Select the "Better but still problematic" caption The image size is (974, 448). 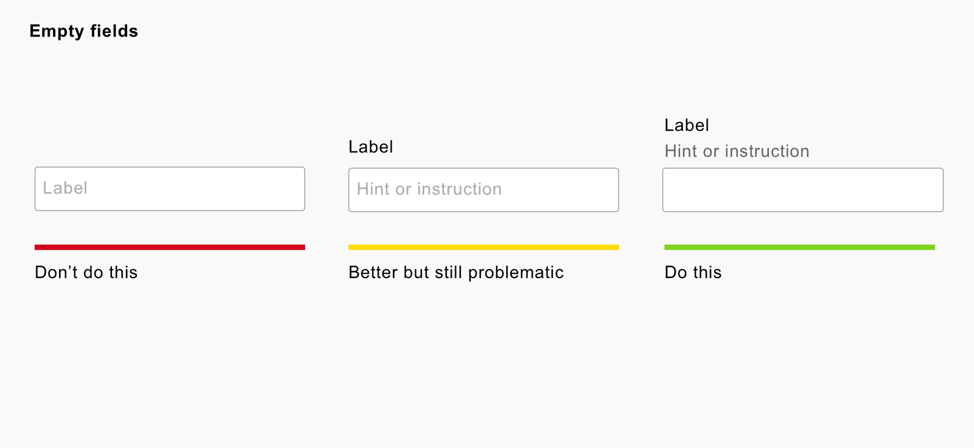coord(456,272)
